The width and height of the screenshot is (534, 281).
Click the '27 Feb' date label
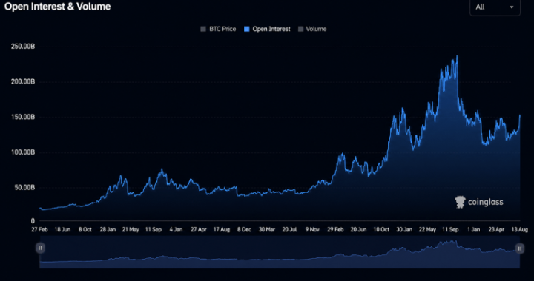[40, 230]
